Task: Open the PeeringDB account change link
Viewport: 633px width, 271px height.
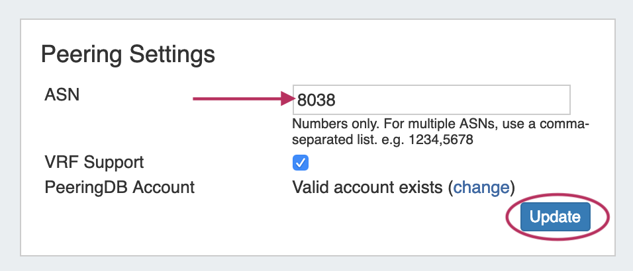Action: pos(481,188)
